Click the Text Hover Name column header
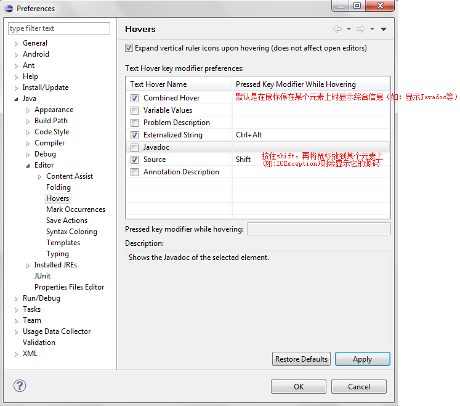 (179, 84)
